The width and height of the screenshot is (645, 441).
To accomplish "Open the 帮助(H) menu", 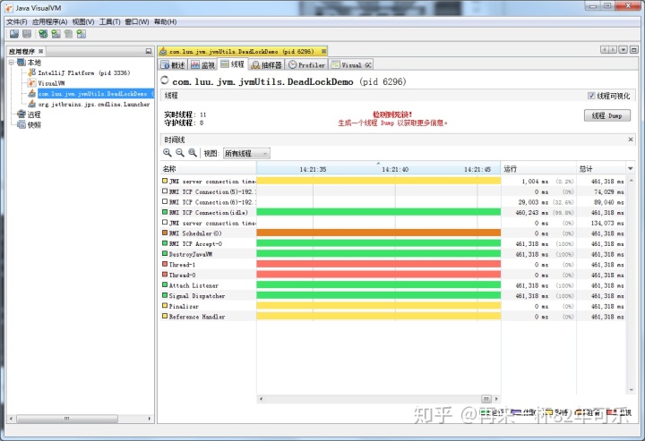I will [166, 21].
